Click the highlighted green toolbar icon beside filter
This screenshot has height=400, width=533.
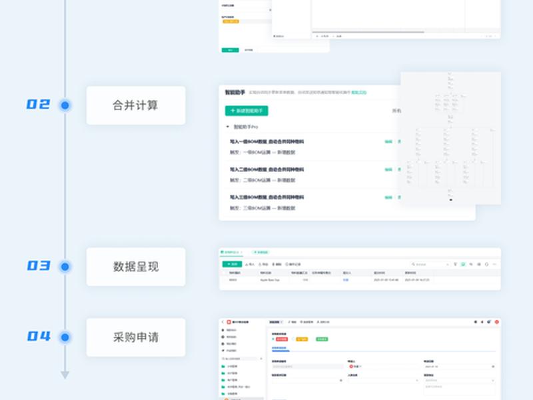[463, 264]
